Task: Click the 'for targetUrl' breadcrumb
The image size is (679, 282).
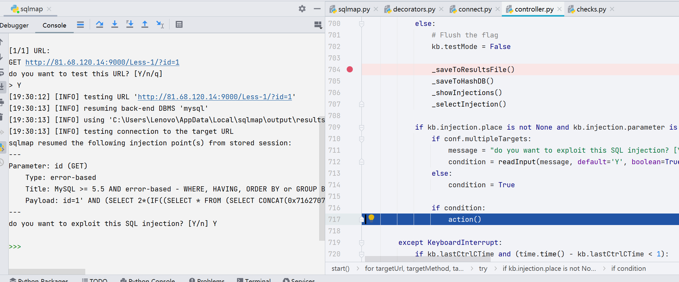Action: (414, 269)
